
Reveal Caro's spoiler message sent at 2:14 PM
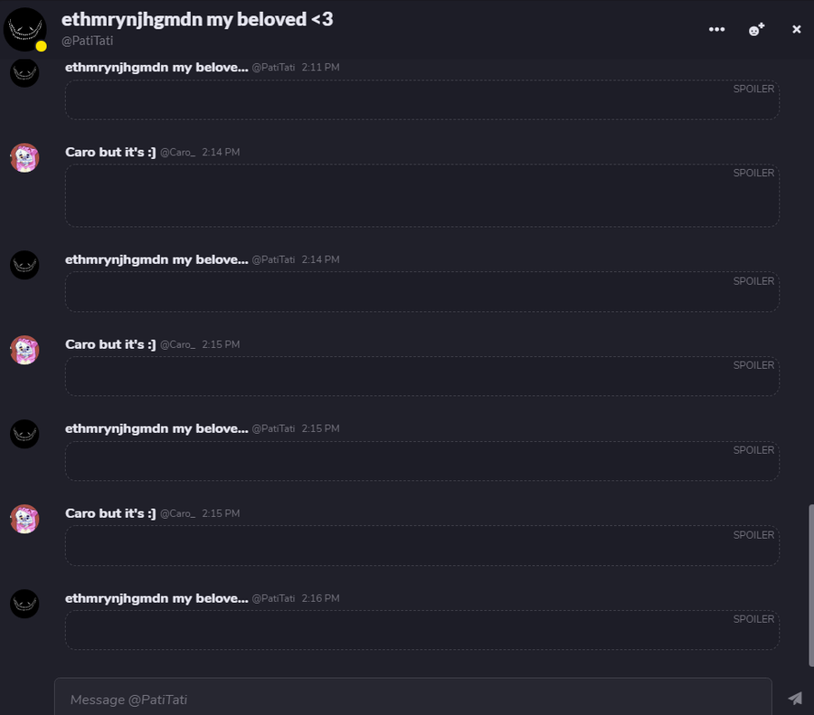click(x=421, y=196)
